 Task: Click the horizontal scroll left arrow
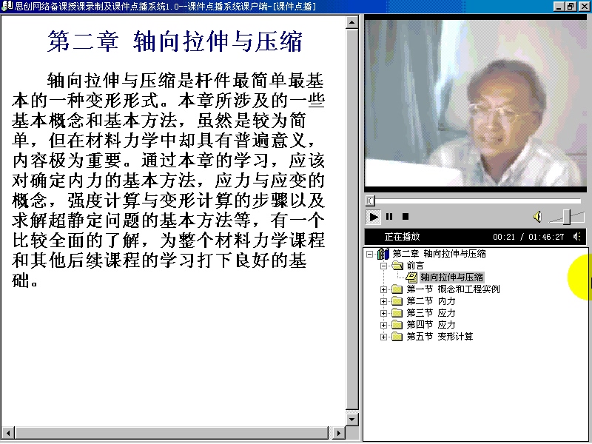pos(8,433)
